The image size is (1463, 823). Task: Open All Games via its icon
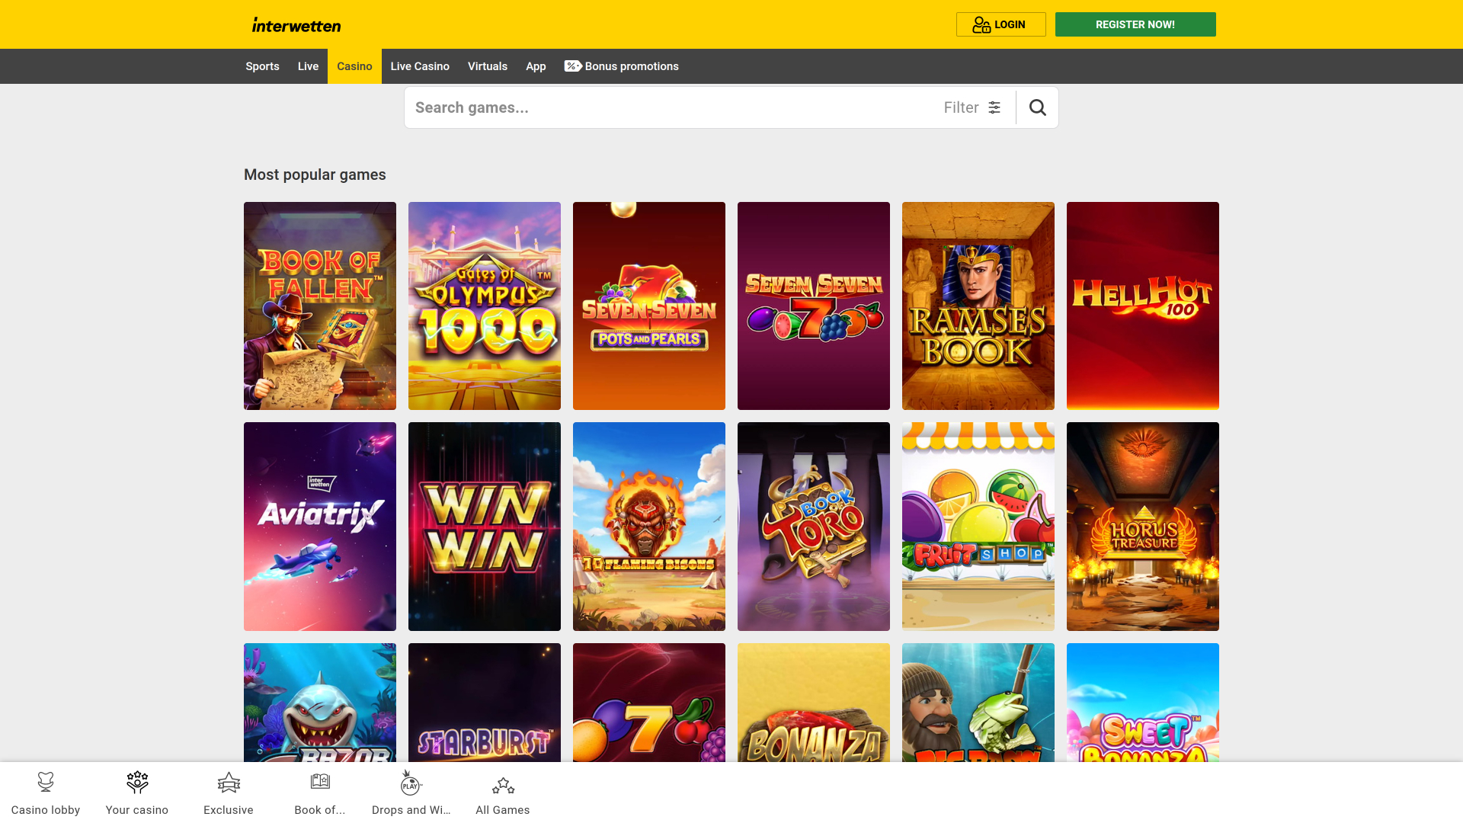point(502,783)
